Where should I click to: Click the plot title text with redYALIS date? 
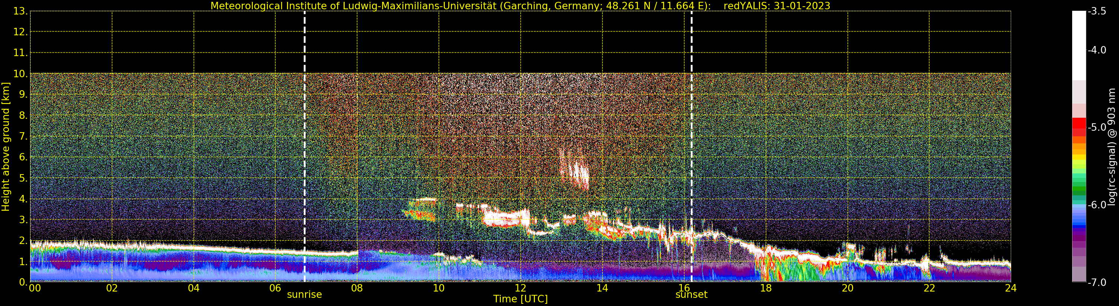[520, 6]
